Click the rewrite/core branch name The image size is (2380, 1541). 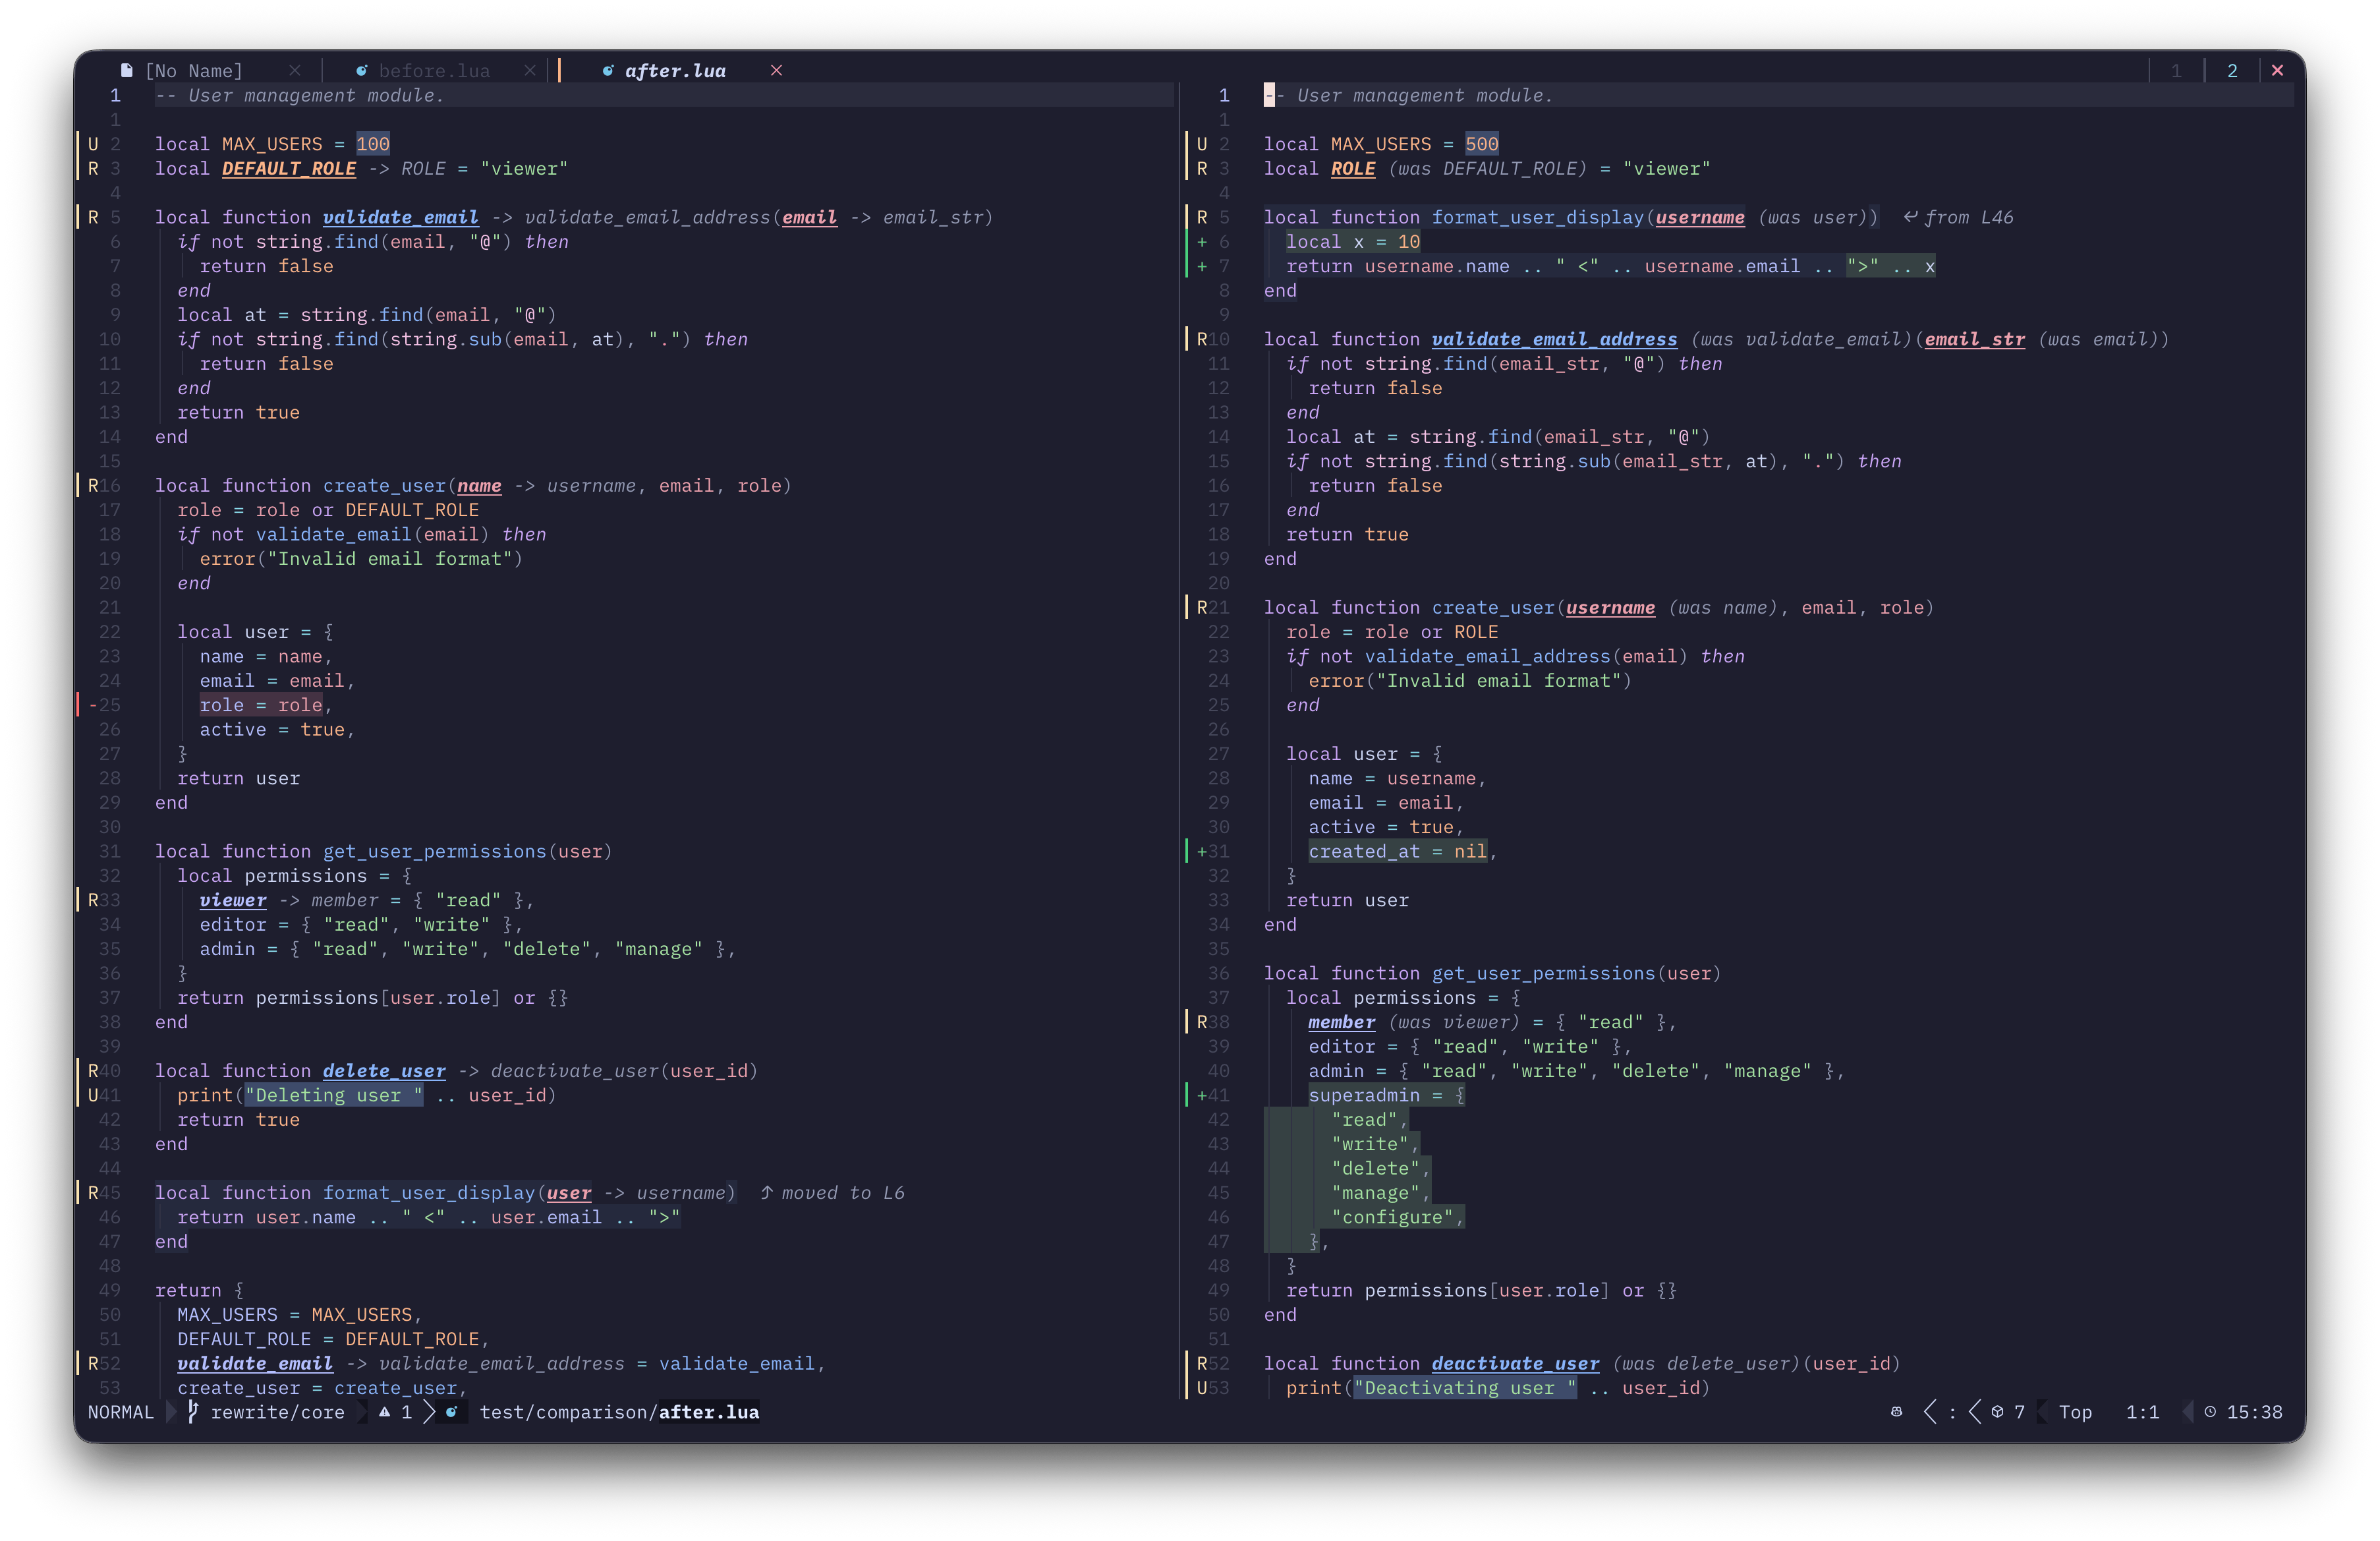pos(277,1412)
